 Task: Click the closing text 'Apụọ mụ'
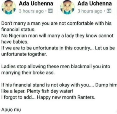tap(11, 110)
